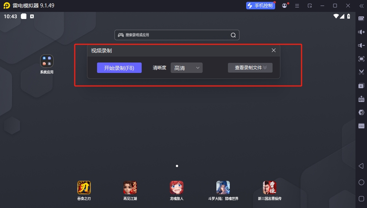Click the Wi-Fi status icon

pos(336,16)
